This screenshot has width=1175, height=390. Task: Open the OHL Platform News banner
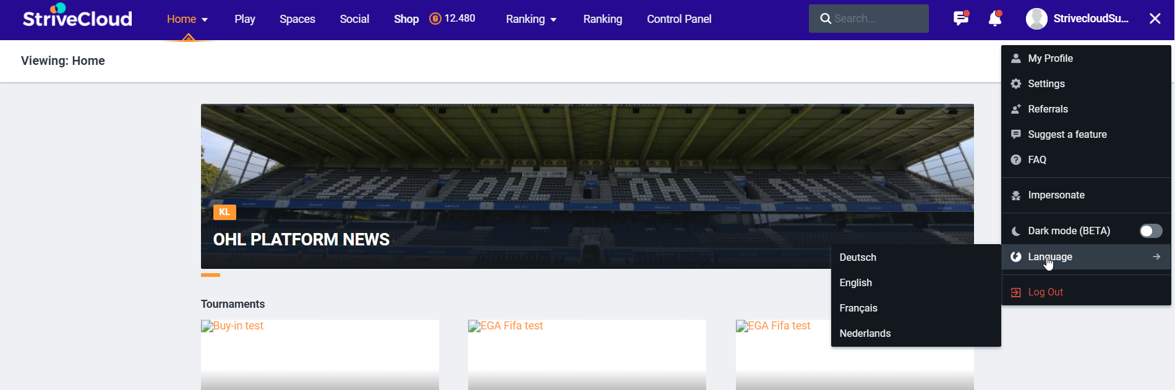pyautogui.click(x=587, y=186)
